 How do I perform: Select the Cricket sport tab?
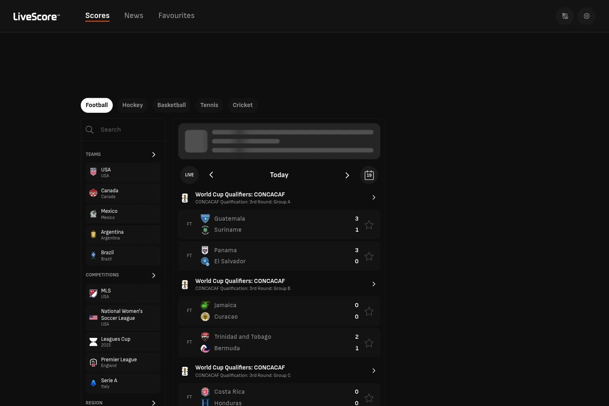[243, 105]
